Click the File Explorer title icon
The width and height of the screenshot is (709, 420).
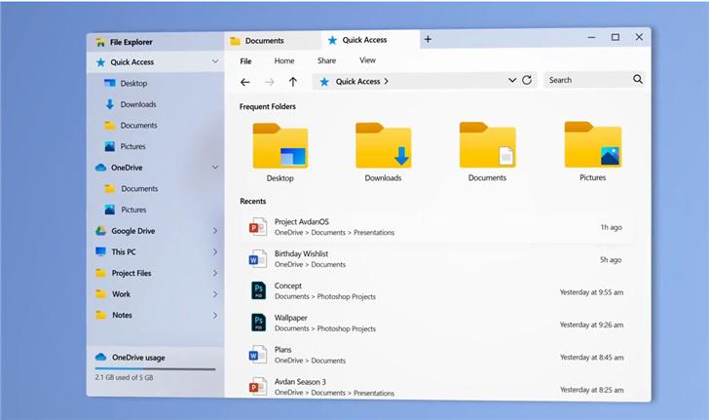100,43
